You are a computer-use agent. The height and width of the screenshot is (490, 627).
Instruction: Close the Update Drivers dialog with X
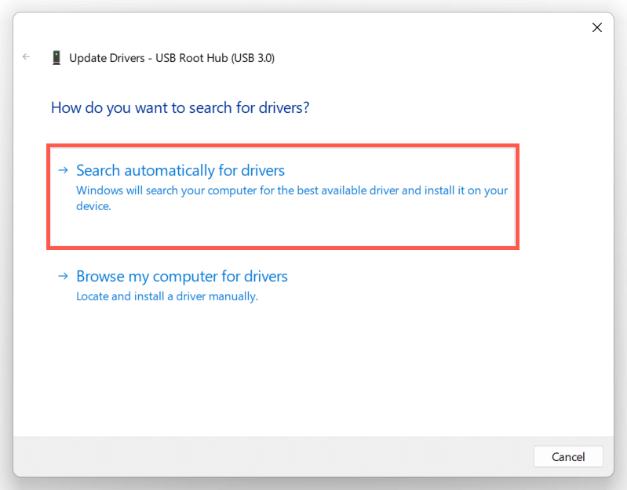(x=596, y=27)
